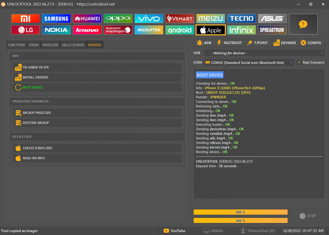Choose the Nokia brand tile
Image resolution: width=329 pixels, height=235 pixels.
56,30
